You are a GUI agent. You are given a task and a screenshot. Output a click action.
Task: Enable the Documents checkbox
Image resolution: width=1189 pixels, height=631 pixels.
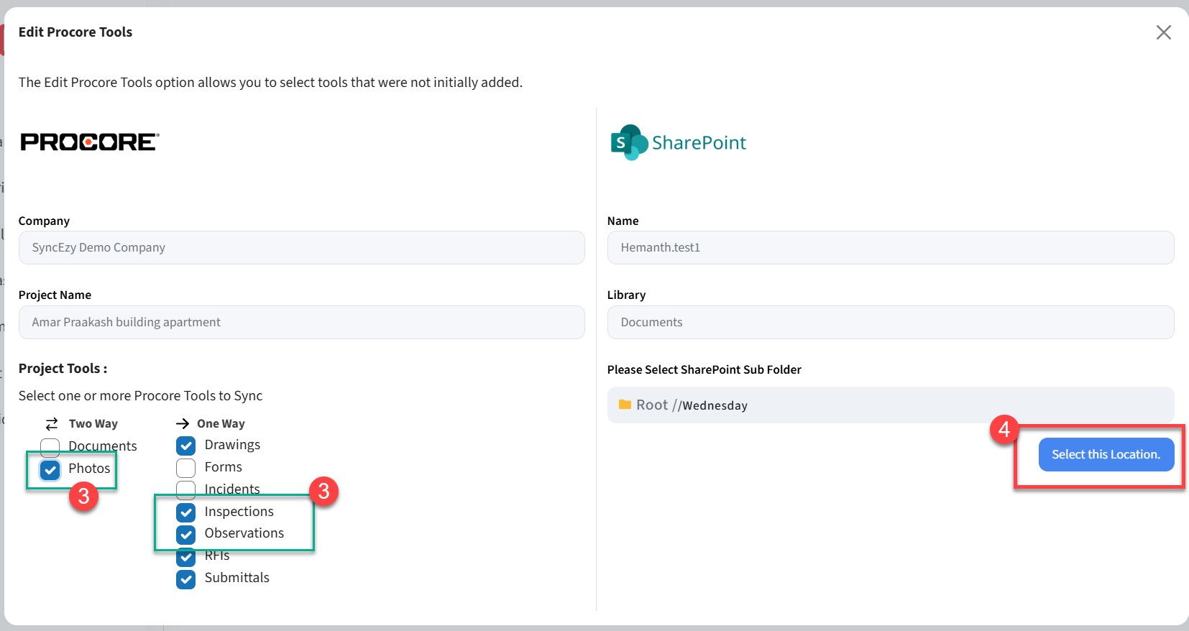point(50,447)
